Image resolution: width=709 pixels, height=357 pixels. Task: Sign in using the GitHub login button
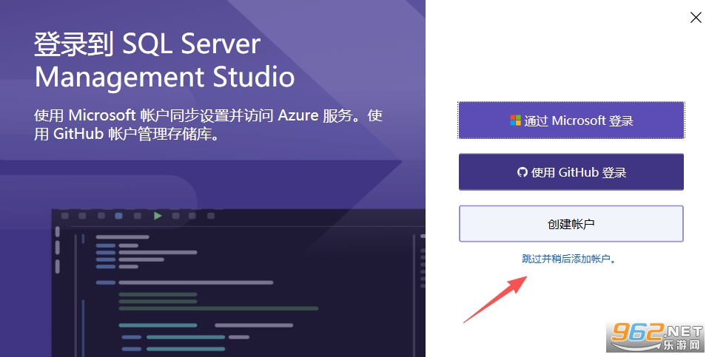click(x=571, y=172)
